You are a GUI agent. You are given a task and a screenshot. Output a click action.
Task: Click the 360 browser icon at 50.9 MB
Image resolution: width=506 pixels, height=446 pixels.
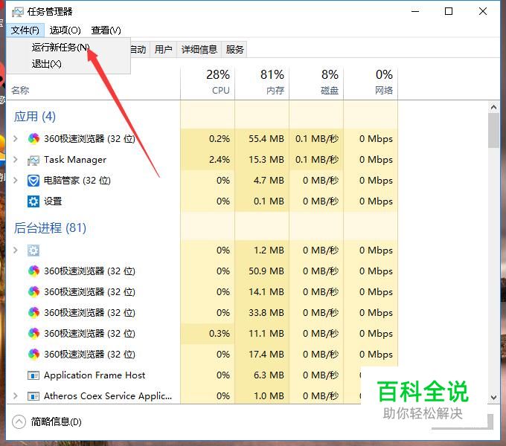33,271
